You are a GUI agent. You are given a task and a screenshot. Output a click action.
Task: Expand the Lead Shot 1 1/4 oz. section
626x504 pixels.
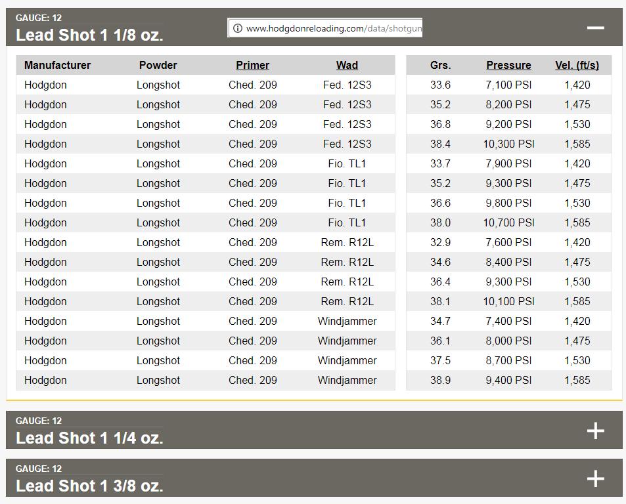595,430
